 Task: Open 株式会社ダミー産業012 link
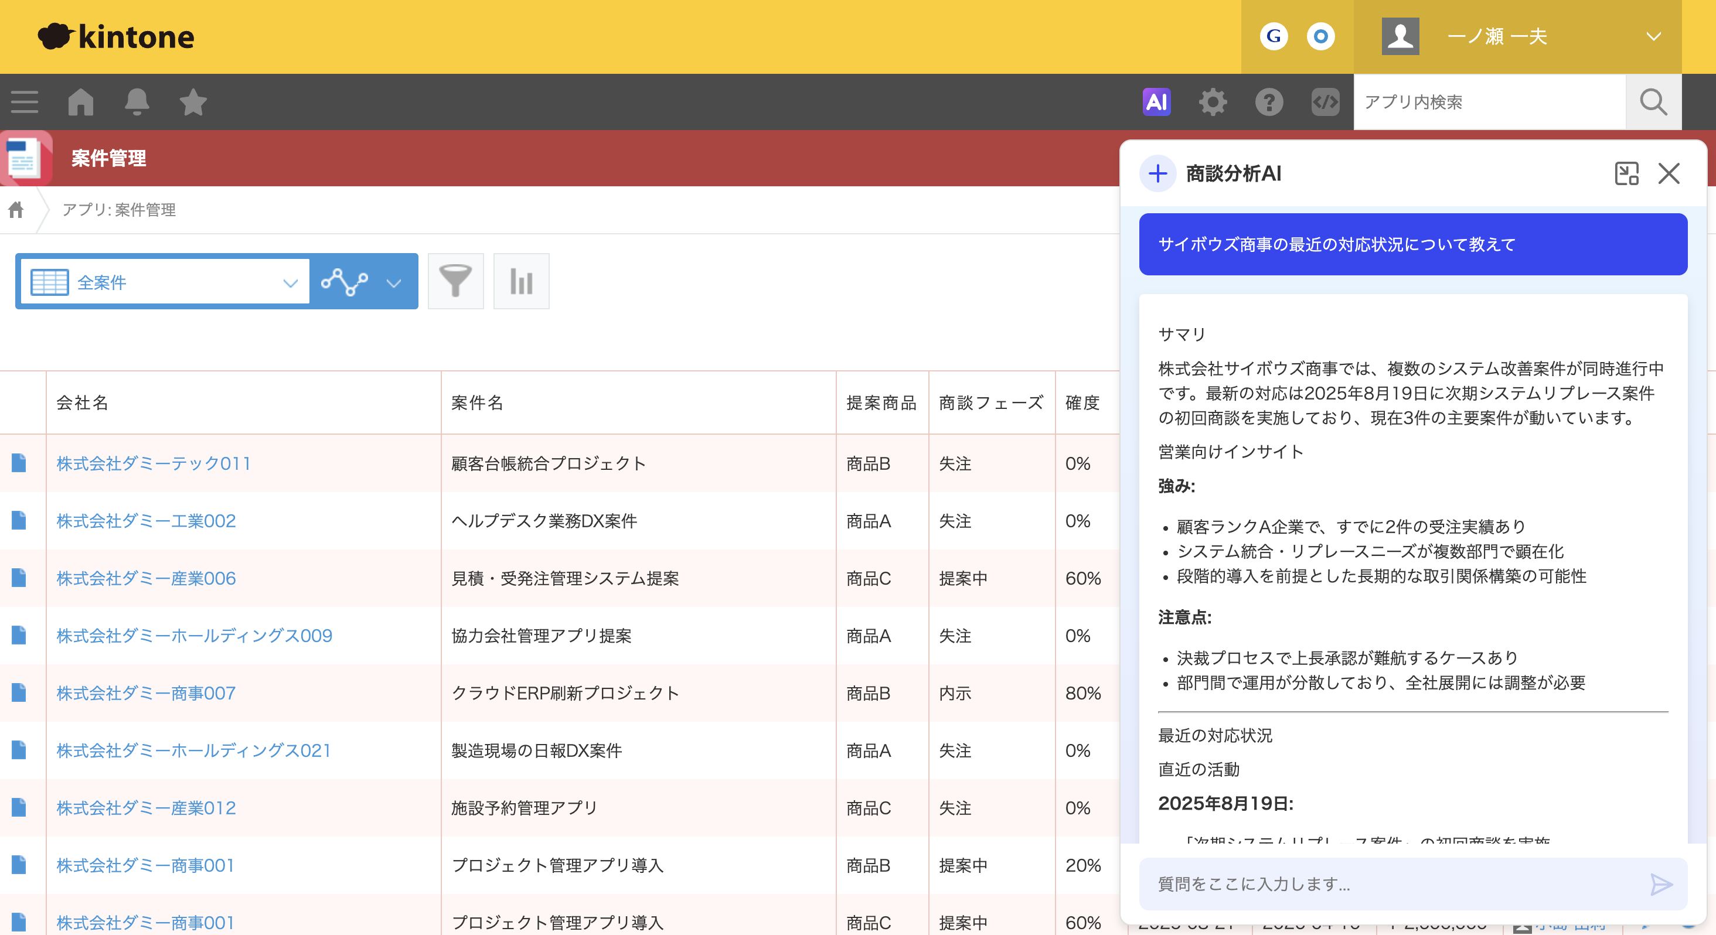[x=146, y=807]
